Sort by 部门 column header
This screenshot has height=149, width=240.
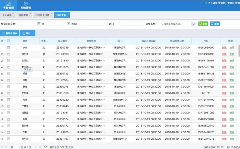pos(120,41)
